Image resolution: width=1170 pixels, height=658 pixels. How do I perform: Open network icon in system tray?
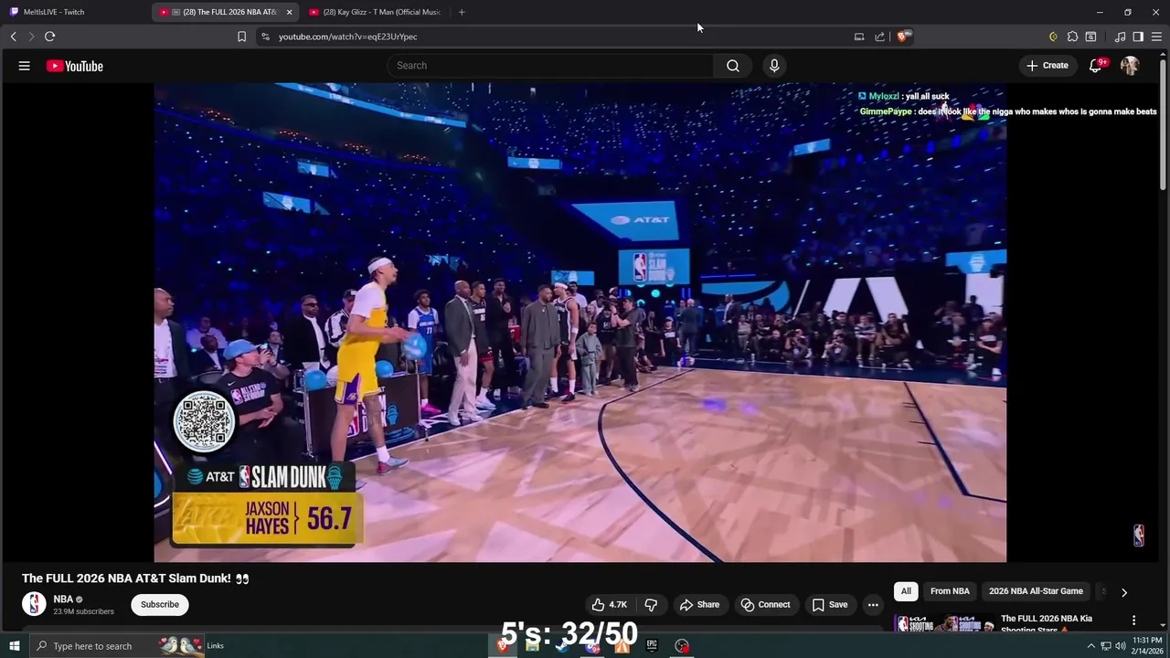tap(1106, 646)
